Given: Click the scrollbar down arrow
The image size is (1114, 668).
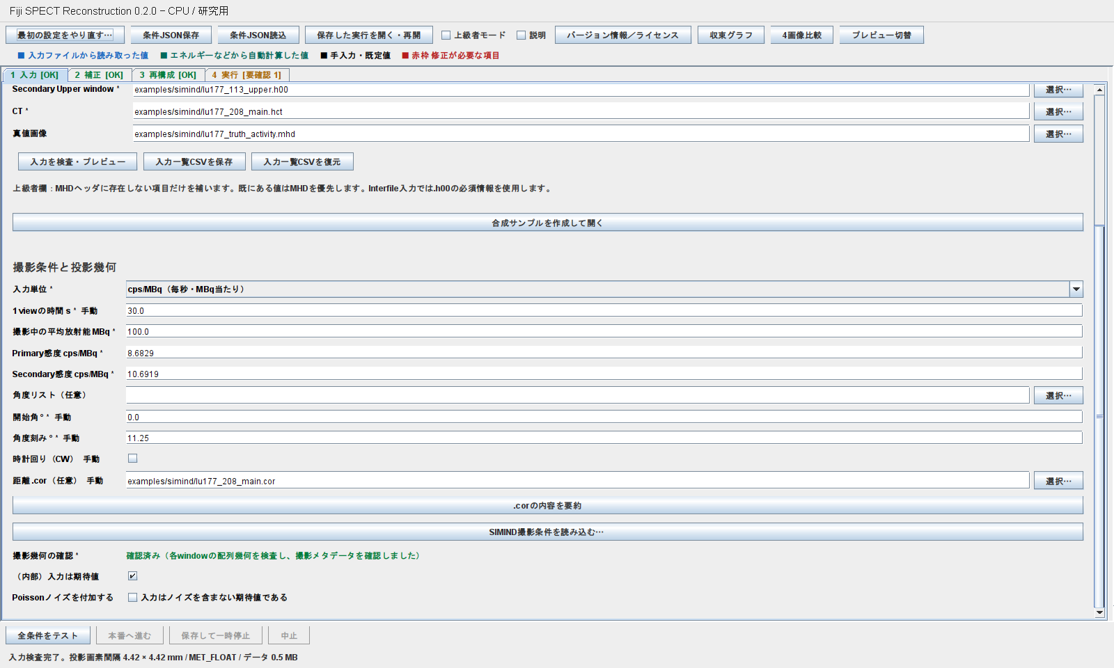Looking at the screenshot, I should [1099, 612].
